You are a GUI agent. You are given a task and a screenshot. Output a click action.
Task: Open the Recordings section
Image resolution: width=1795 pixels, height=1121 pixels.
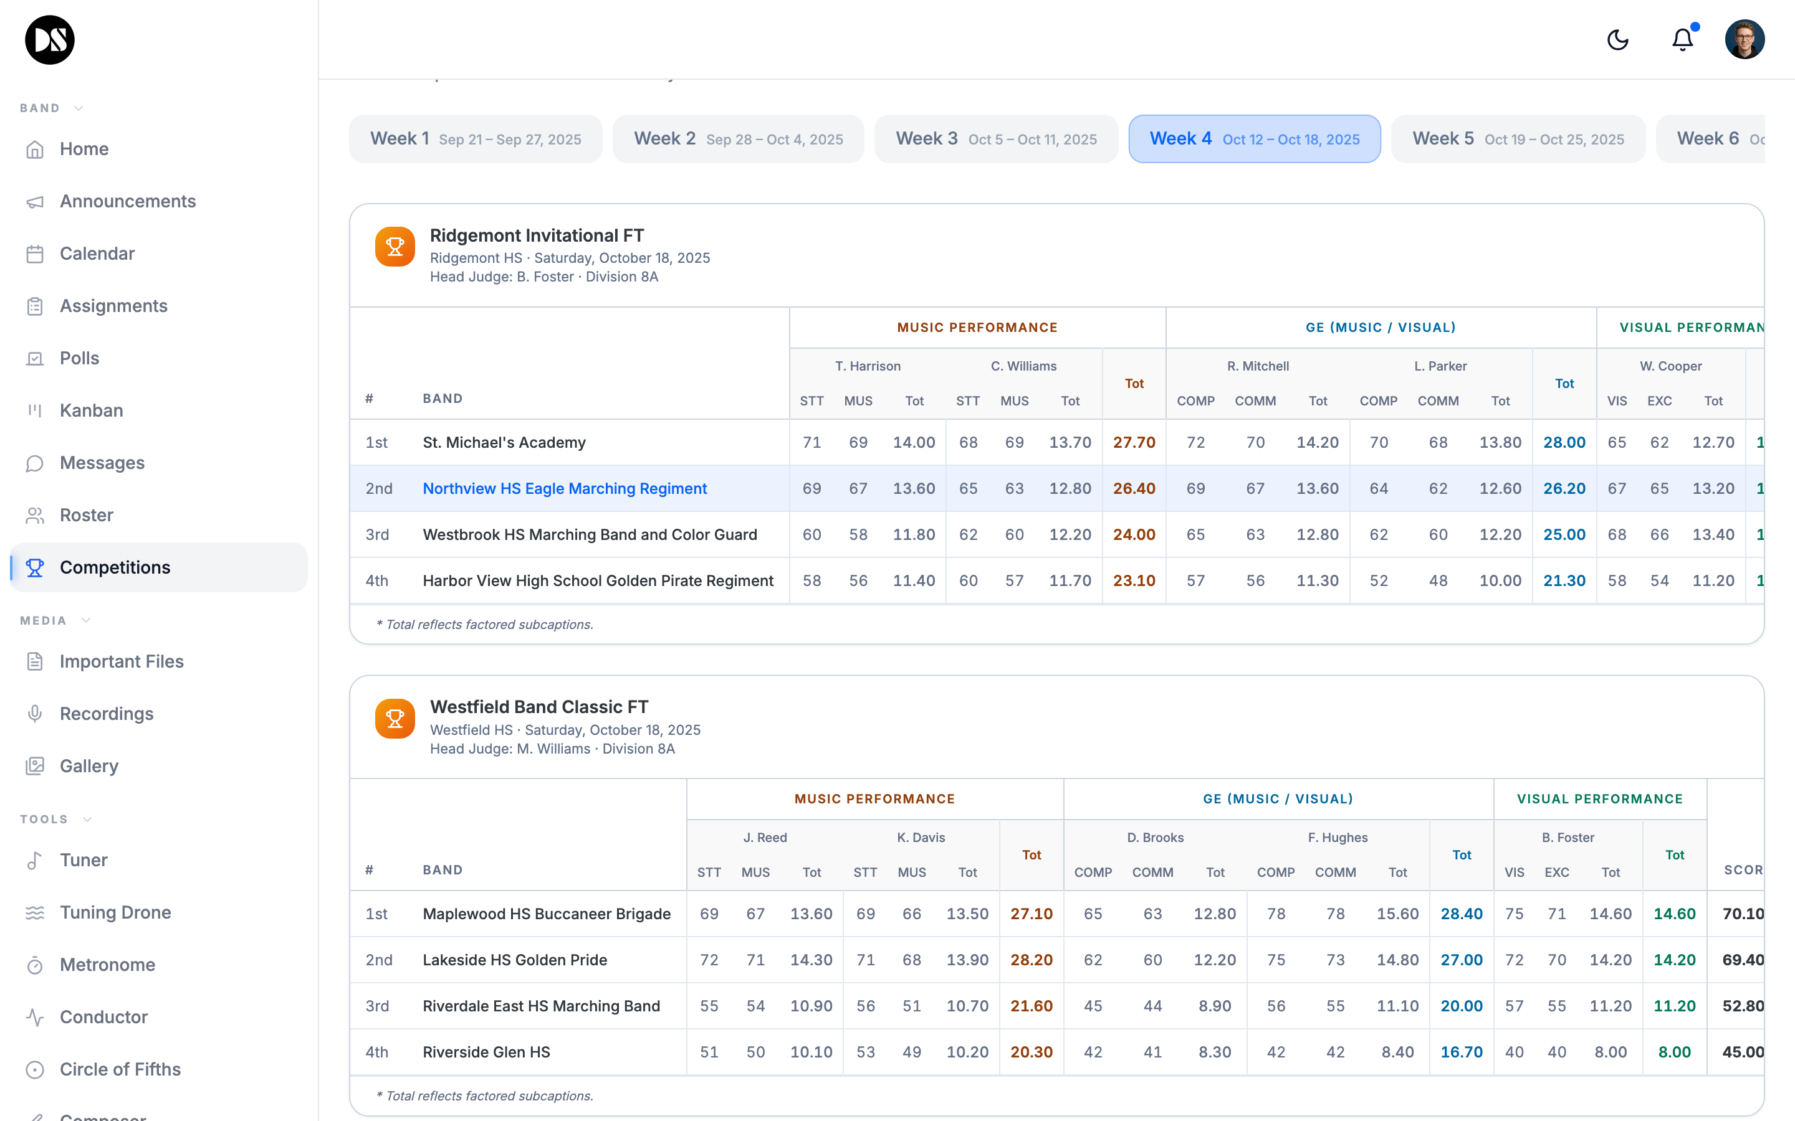point(106,713)
